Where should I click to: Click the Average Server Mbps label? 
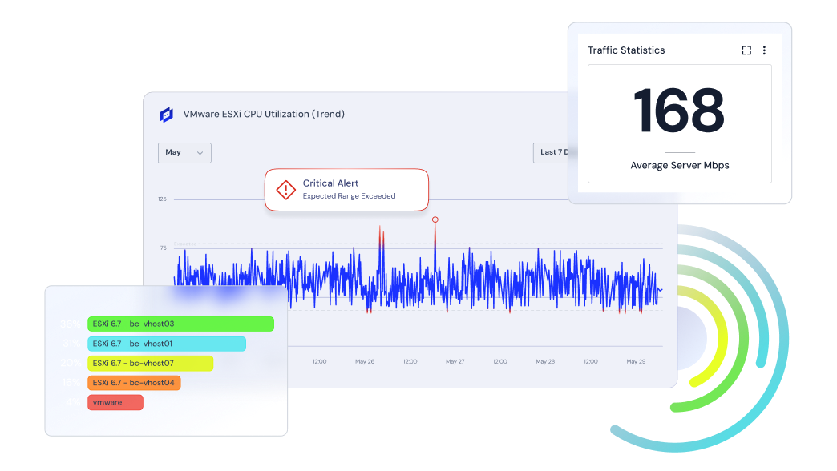[x=680, y=165]
